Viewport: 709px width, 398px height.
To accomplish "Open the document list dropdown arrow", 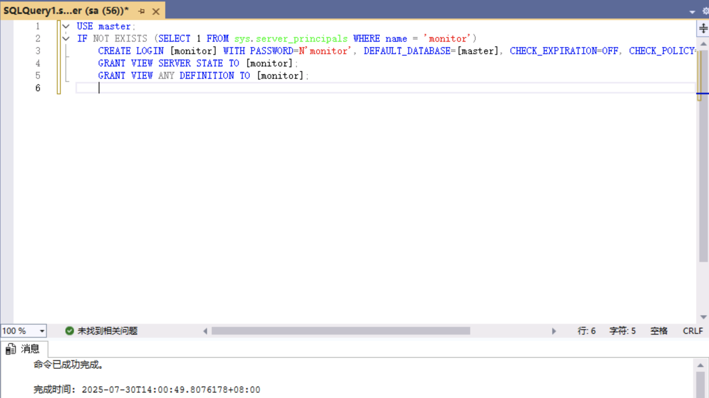I will [692, 12].
